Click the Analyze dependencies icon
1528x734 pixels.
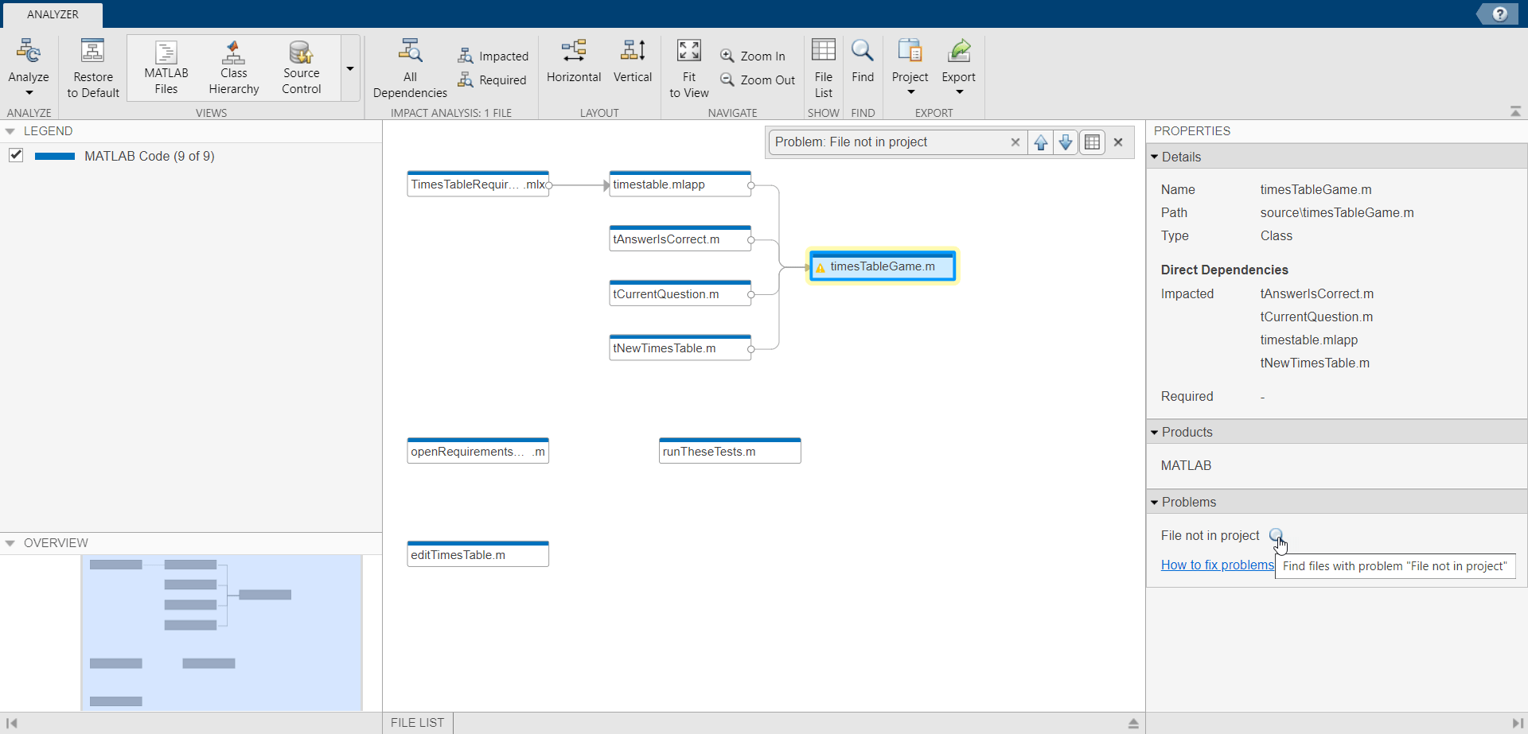coord(29,51)
